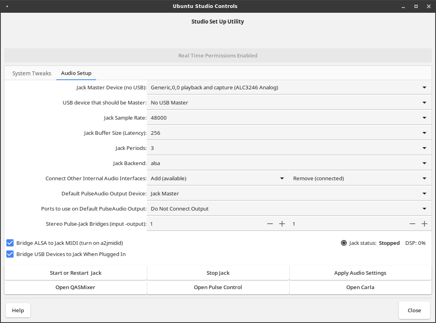Click the Help button
The width and height of the screenshot is (436, 323).
[18, 310]
